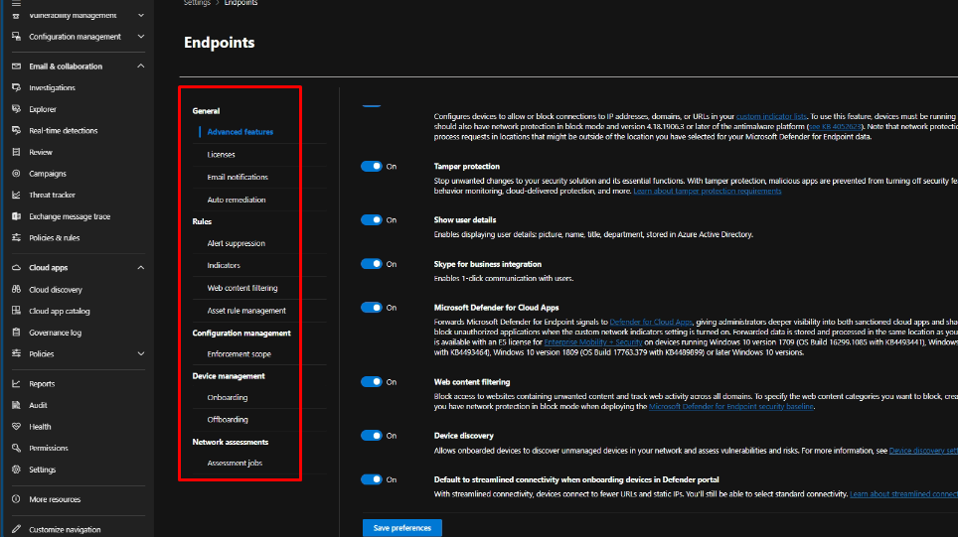Click the More resources info icon
The width and height of the screenshot is (958, 537).
pyautogui.click(x=17, y=498)
